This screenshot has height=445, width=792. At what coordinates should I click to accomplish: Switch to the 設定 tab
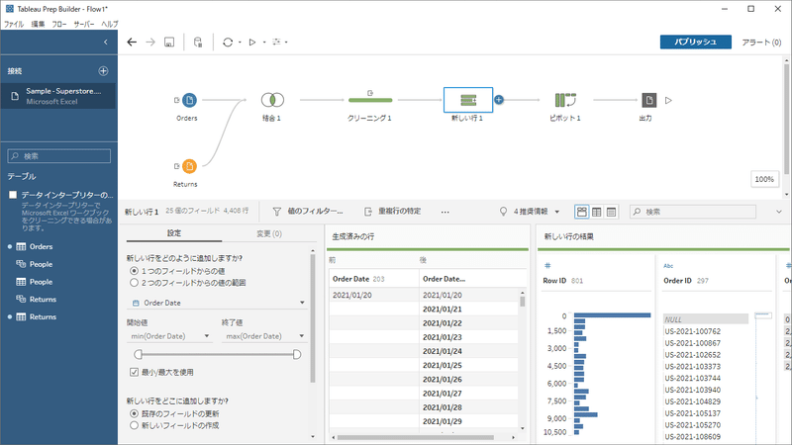point(174,233)
